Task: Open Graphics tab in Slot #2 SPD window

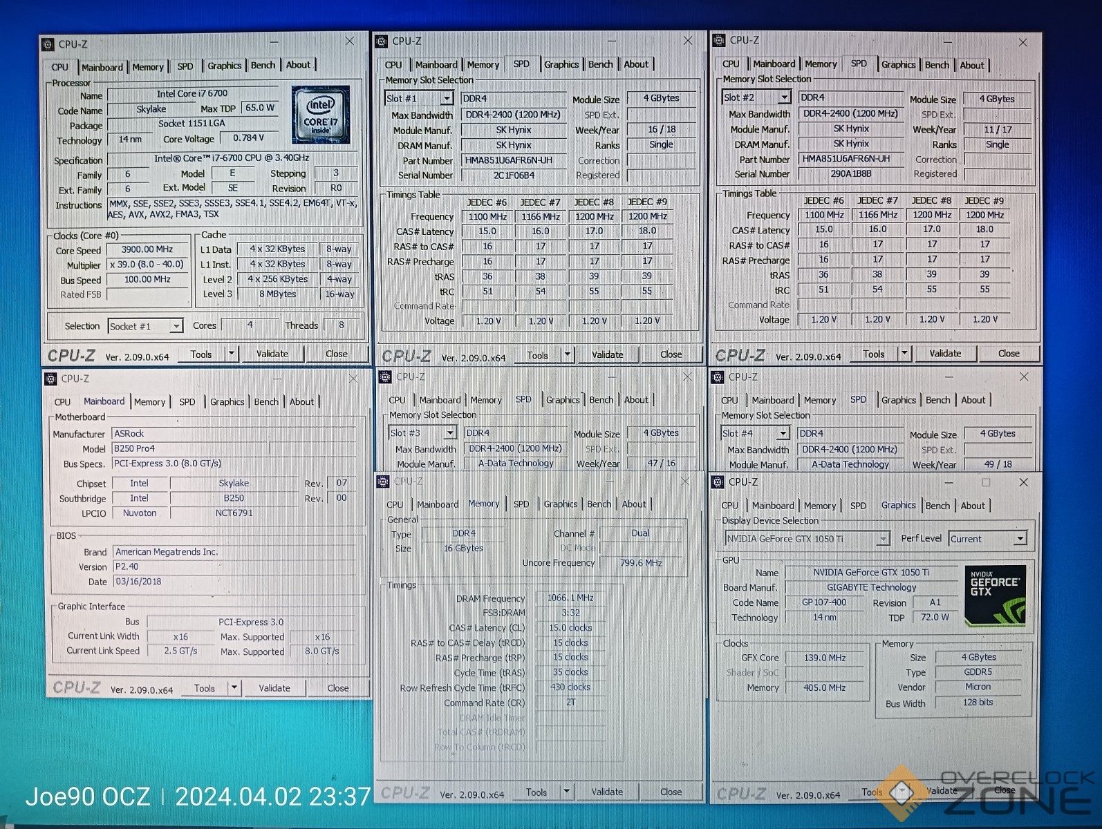Action: coord(898,64)
